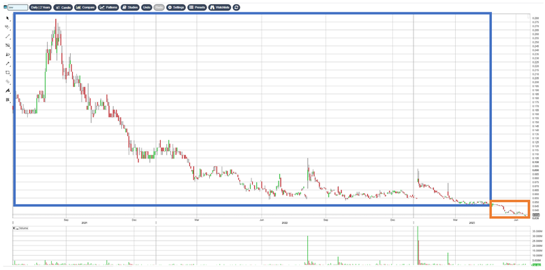Open the Candle chart type dropdown
545x270 pixels.
pos(63,7)
